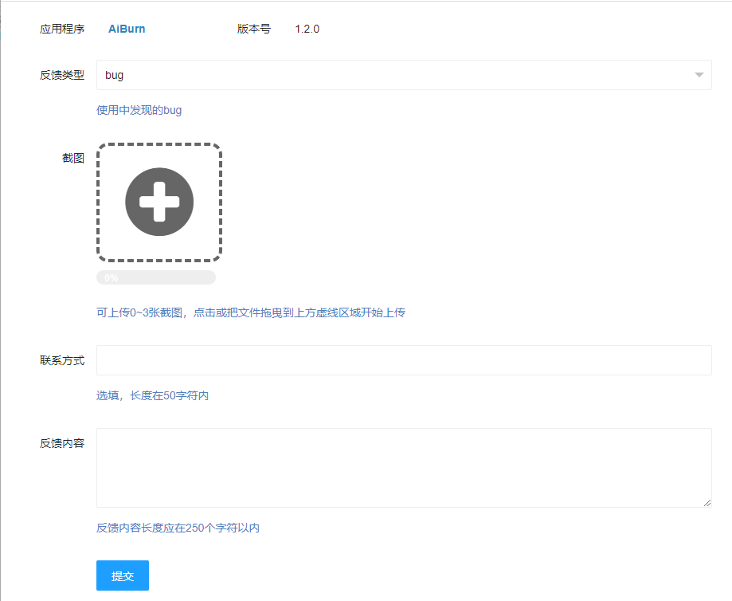732x601 pixels.
Task: Click the 250-character limit hint text
Action: [x=178, y=528]
